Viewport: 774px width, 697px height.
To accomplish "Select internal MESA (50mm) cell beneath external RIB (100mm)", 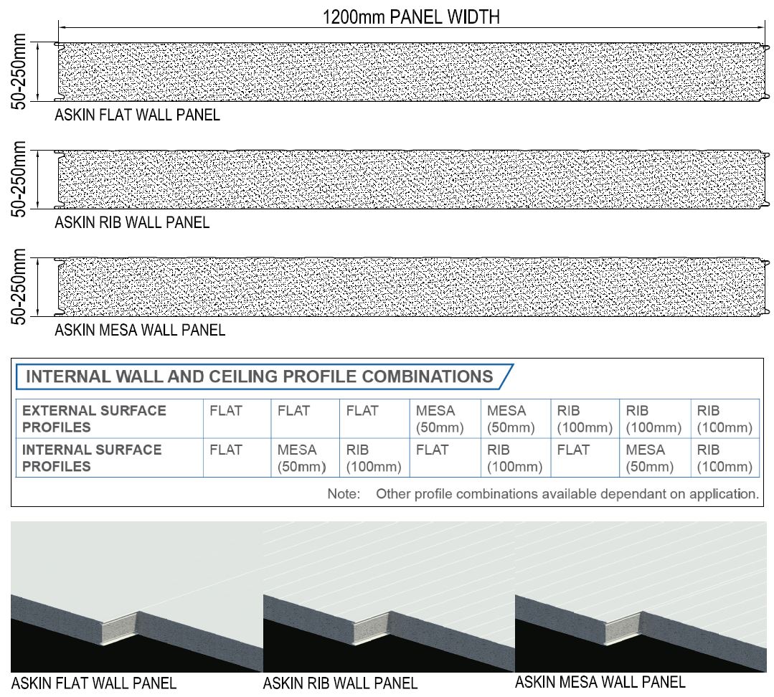I will 655,457.
